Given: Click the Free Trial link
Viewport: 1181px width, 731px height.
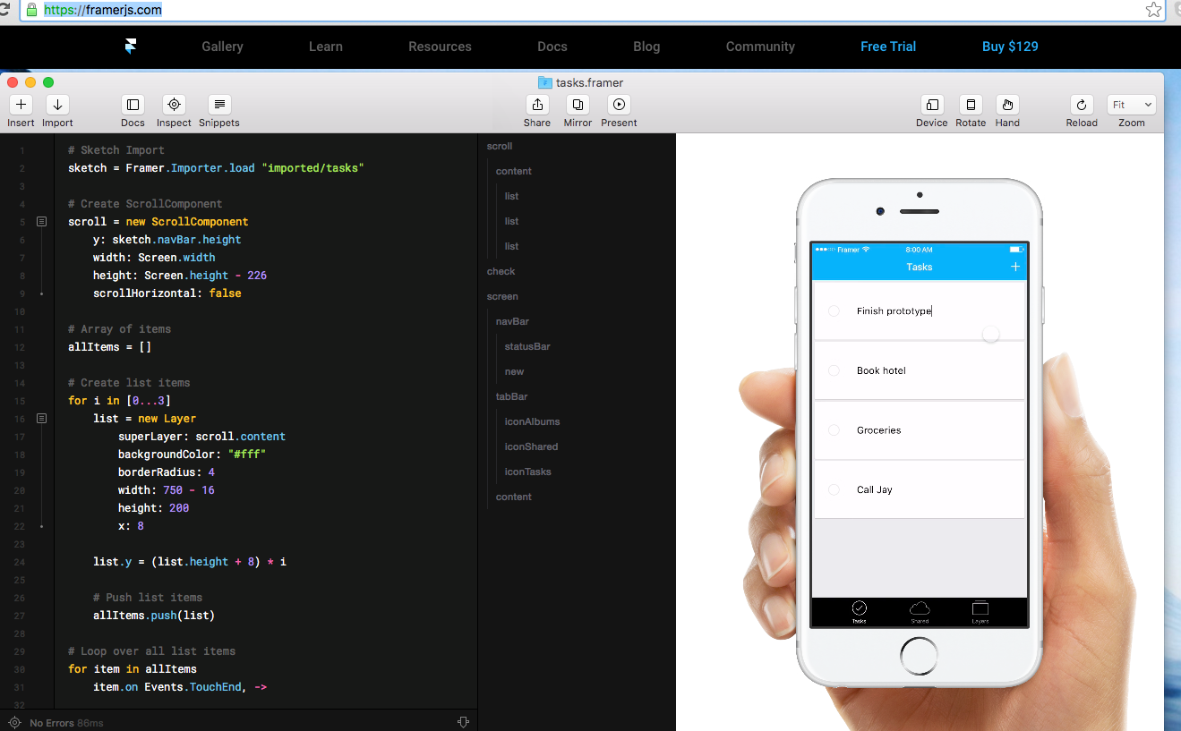Looking at the screenshot, I should click(x=888, y=47).
